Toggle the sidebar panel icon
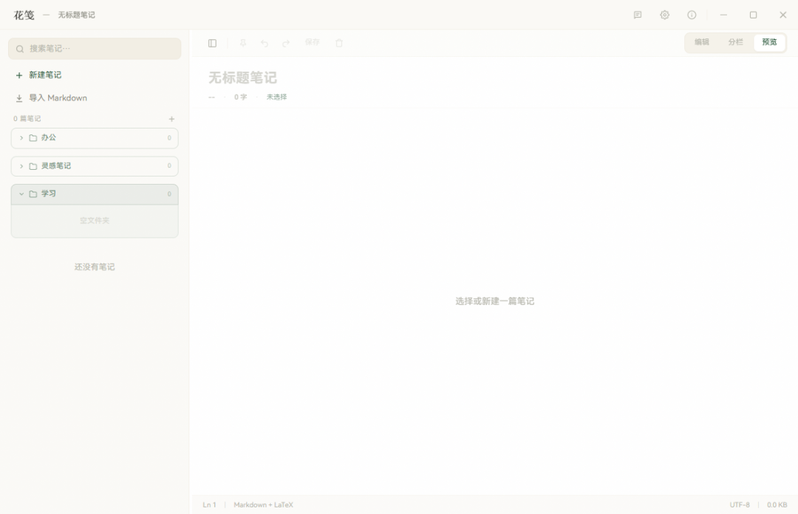The width and height of the screenshot is (798, 514). coord(212,44)
